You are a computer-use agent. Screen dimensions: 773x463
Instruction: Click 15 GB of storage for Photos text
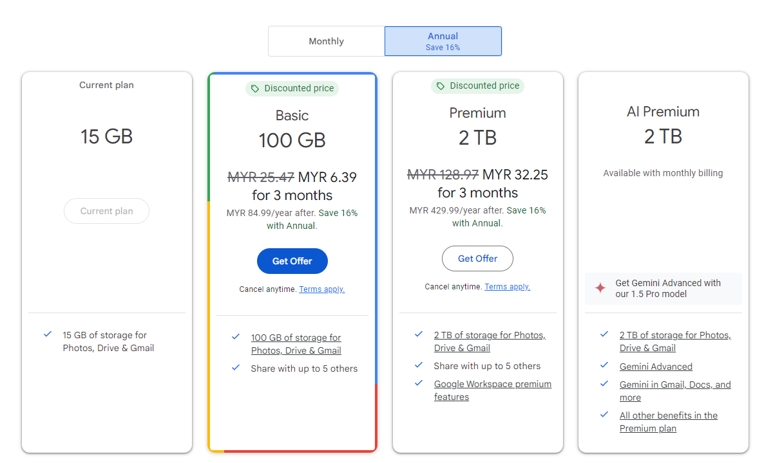point(108,341)
